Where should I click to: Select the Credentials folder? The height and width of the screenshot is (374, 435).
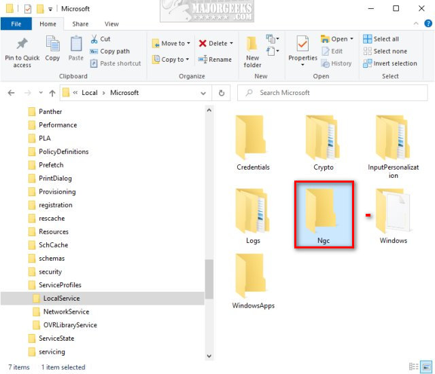coord(253,143)
